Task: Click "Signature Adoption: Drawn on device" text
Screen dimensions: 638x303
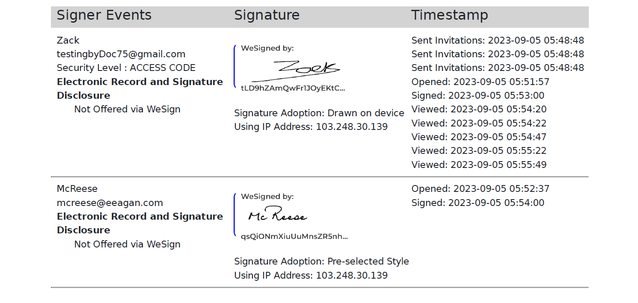Action: 319,113
